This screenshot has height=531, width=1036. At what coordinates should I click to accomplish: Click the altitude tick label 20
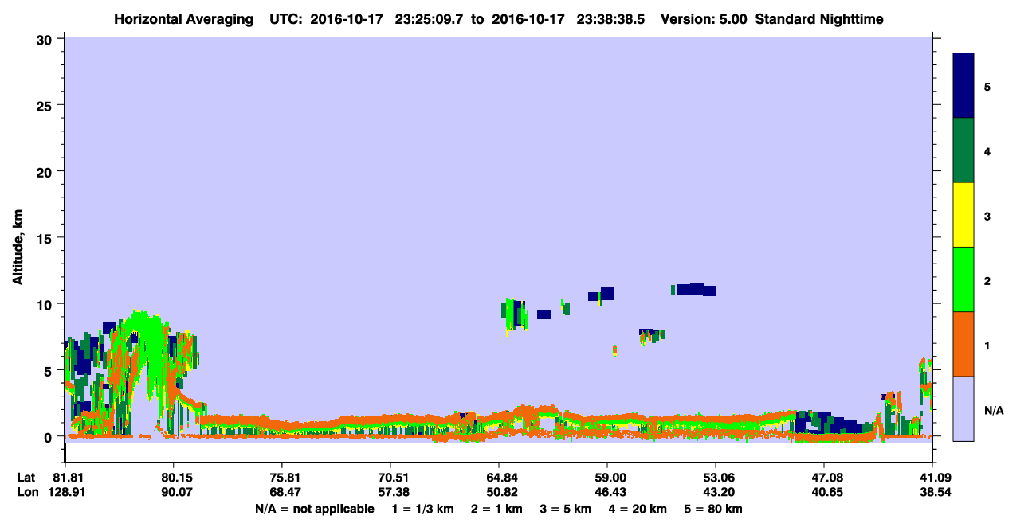pyautogui.click(x=46, y=171)
